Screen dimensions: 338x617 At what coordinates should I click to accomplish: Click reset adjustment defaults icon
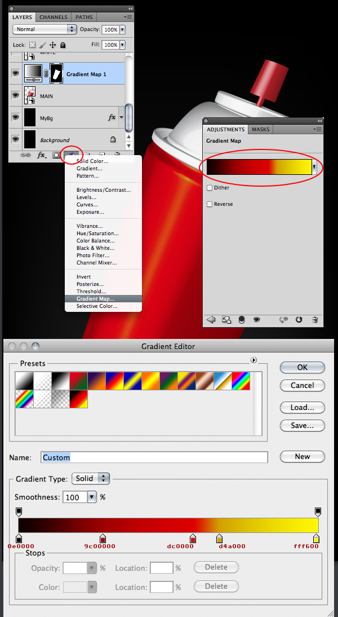click(299, 320)
